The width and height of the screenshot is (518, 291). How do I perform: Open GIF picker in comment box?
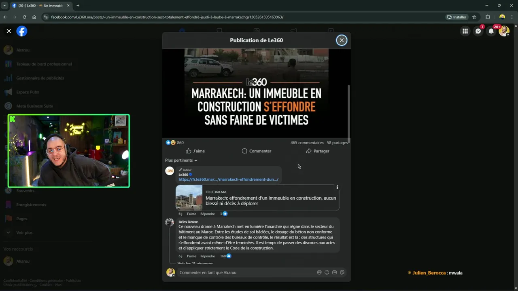[x=334, y=272]
